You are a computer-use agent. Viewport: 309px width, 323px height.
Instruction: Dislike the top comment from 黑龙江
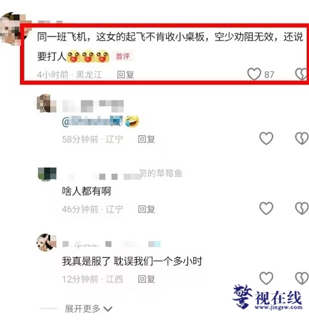point(302,74)
